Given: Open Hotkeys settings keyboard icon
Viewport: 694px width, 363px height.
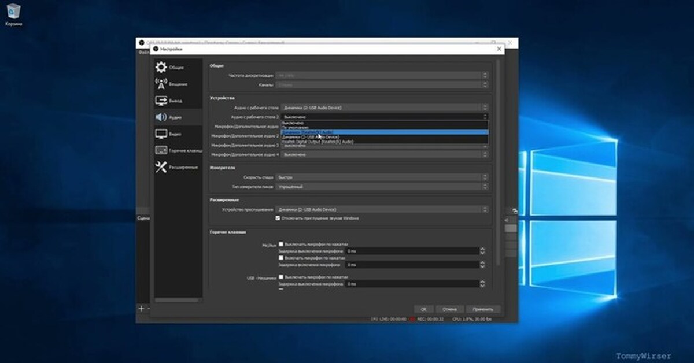Looking at the screenshot, I should point(161,150).
